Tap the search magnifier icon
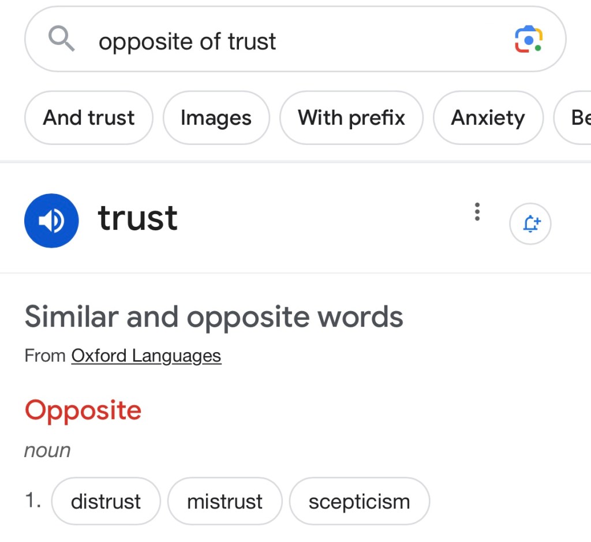Screen dimensions: 591x542 tap(61, 40)
